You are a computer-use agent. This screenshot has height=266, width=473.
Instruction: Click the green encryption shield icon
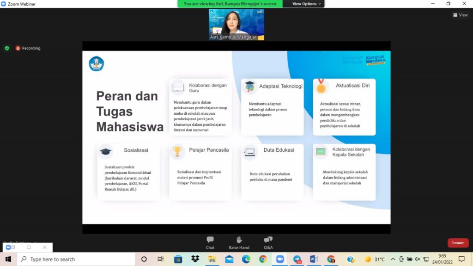coord(6,48)
